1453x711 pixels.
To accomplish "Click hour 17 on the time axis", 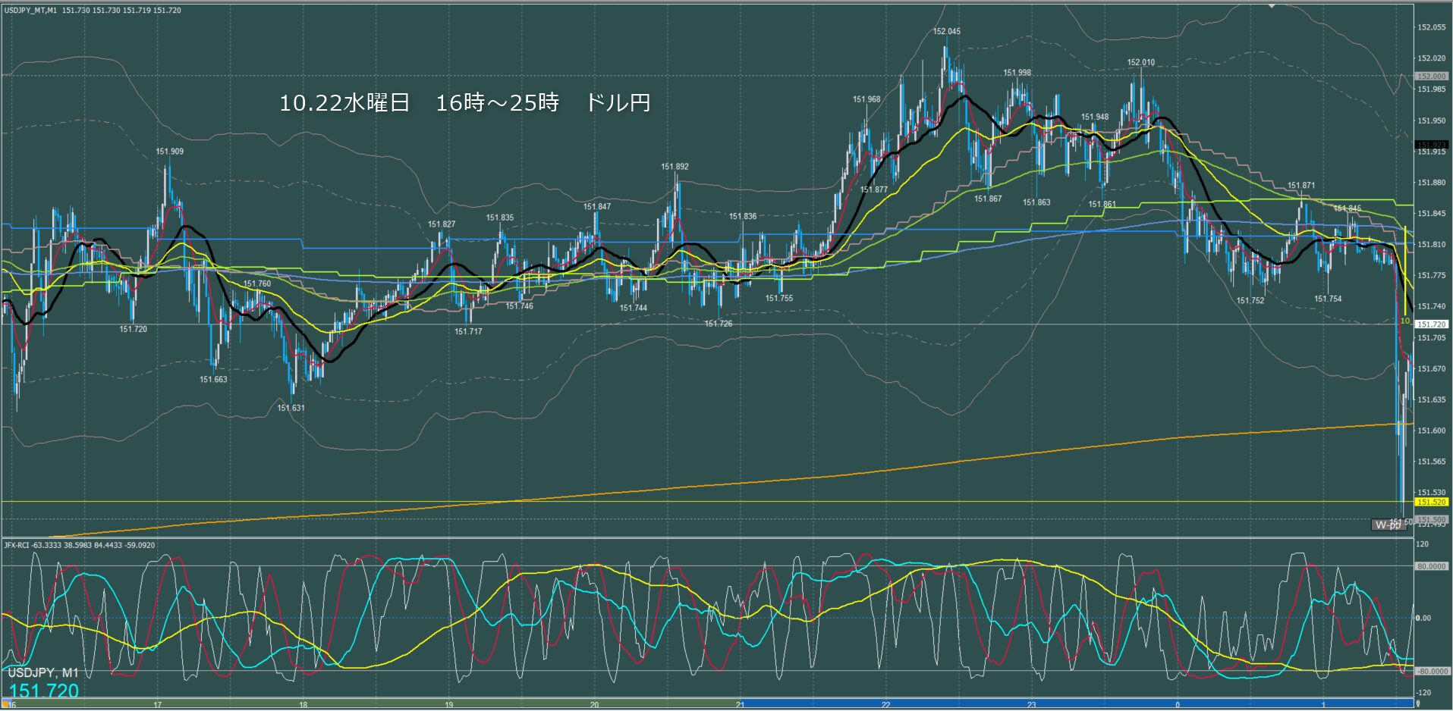I will tap(158, 705).
